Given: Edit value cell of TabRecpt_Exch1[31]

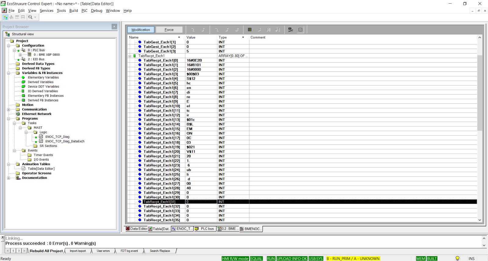Looking at the screenshot, I should 201,202.
